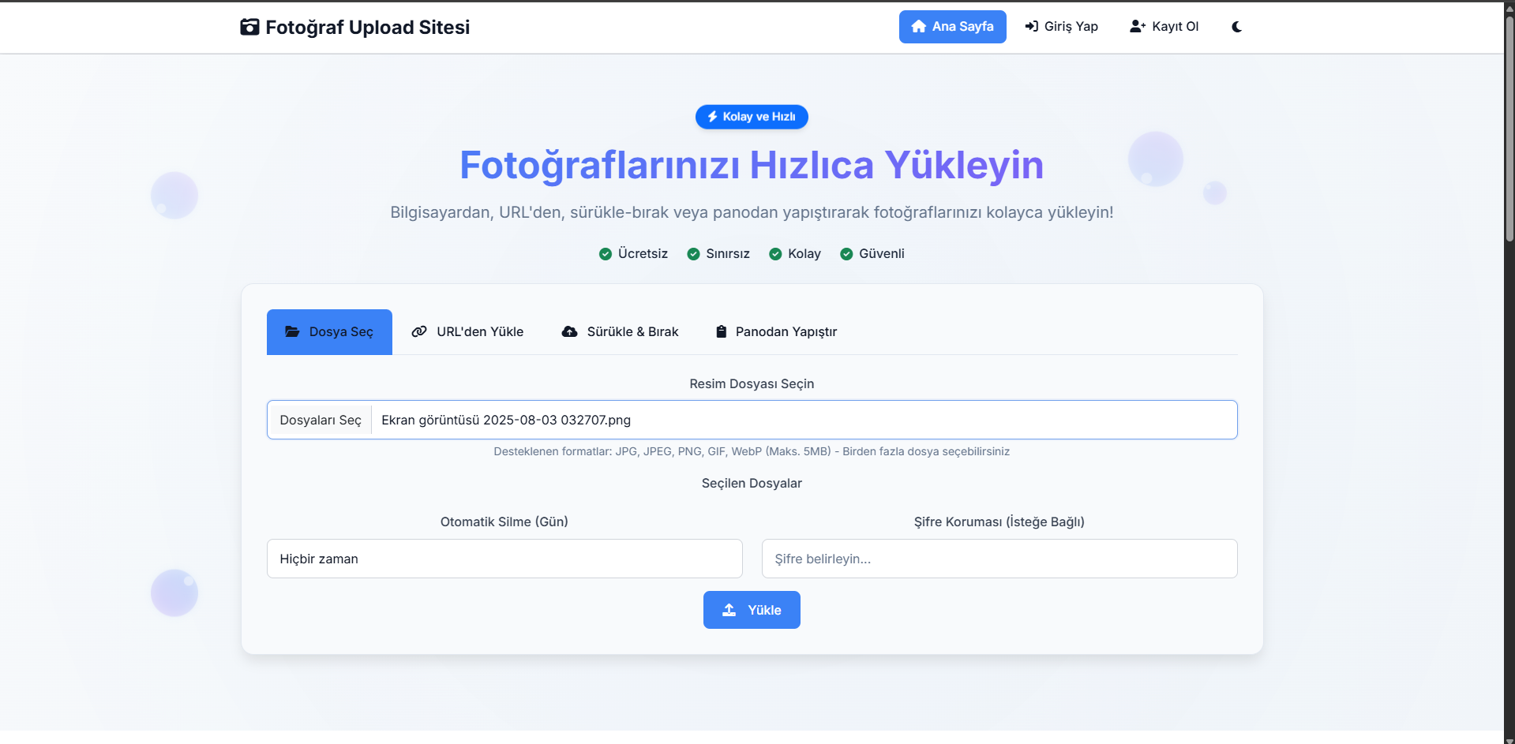The height and width of the screenshot is (744, 1515).
Task: Click the link icon on URL'den Yükle
Action: 419,331
